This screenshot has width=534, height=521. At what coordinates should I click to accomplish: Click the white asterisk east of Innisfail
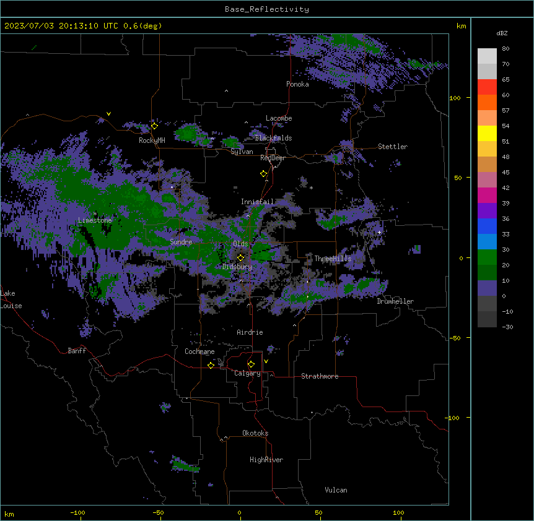pyautogui.click(x=311, y=187)
